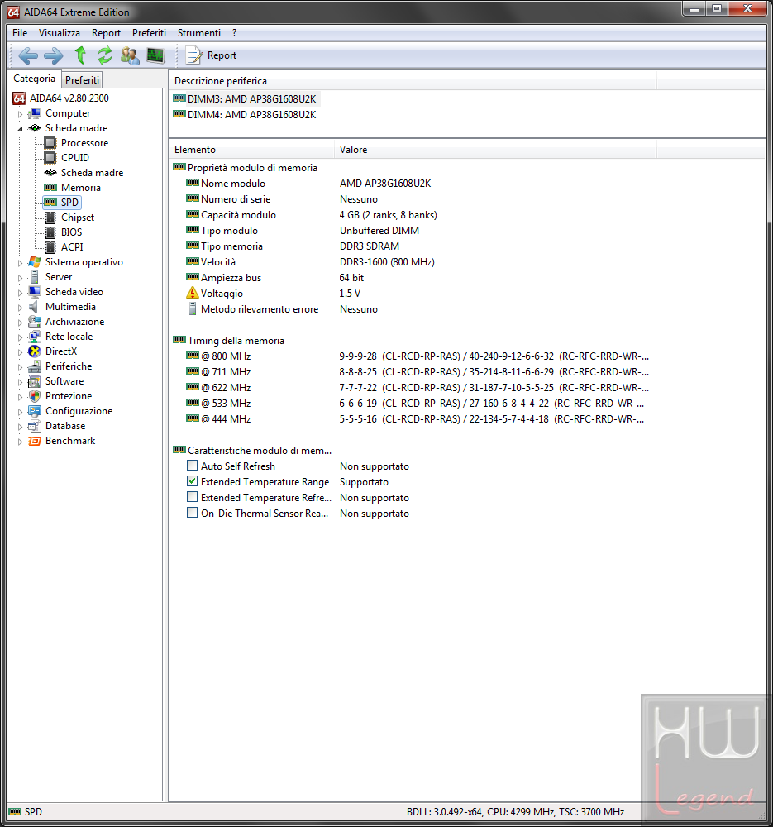Open the Visualizza menu
Viewport: 773px width, 827px height.
(x=59, y=33)
